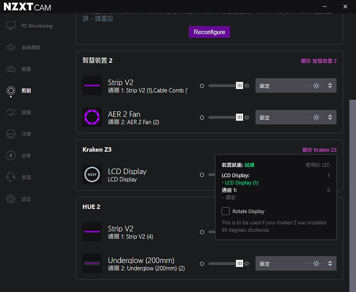Open the gauge overclocking icon in sidebar

11,112
